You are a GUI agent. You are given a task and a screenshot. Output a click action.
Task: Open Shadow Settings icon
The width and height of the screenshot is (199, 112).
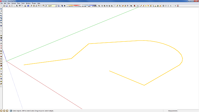pos(62,6)
